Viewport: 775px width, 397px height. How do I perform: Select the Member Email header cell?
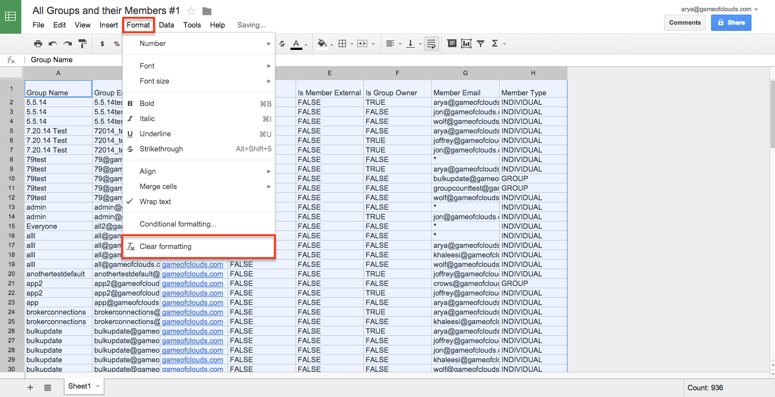point(465,89)
